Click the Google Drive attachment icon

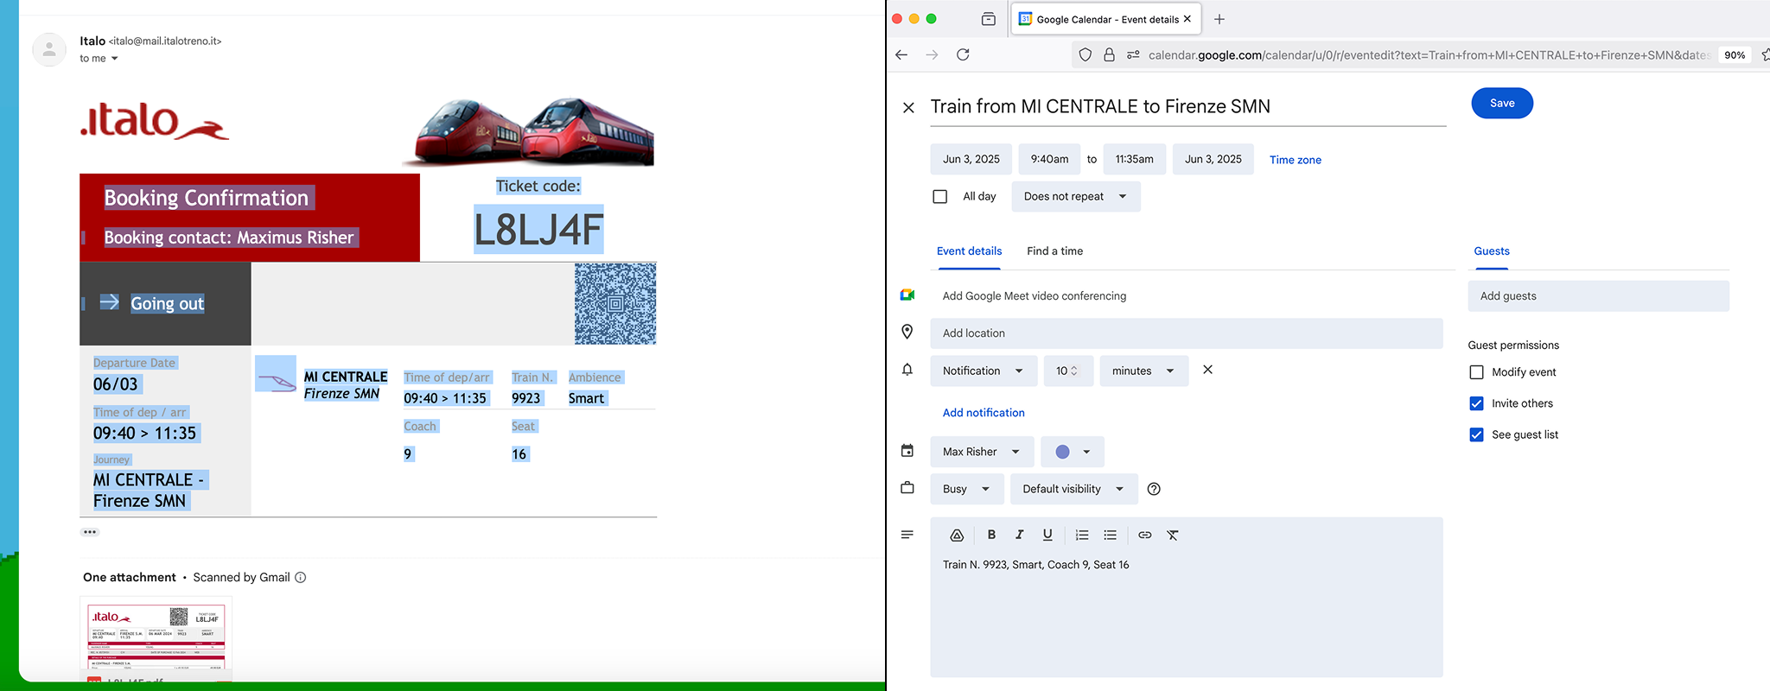pos(957,535)
